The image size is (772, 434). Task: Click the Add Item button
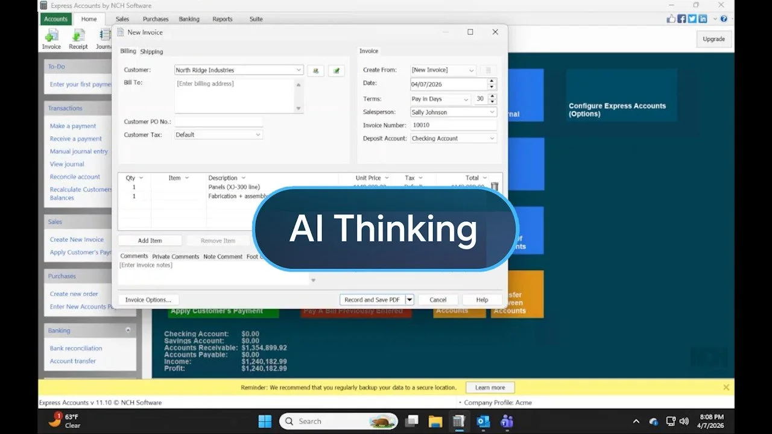pyautogui.click(x=150, y=241)
